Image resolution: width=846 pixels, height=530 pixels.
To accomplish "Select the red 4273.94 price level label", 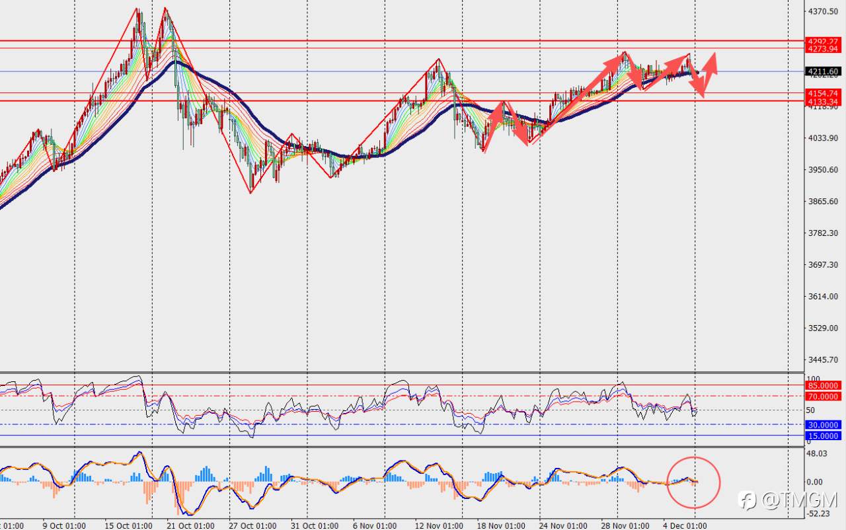I will pyautogui.click(x=823, y=48).
